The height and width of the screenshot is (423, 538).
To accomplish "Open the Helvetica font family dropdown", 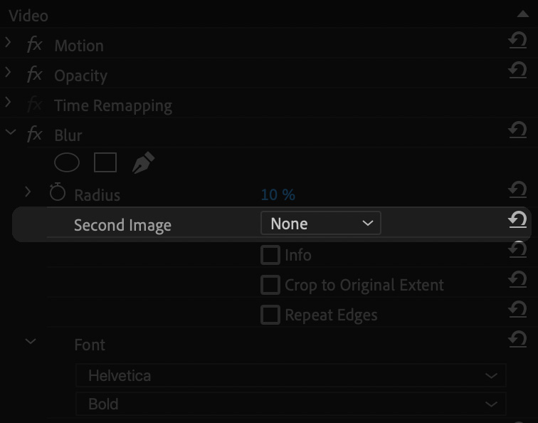I will tap(290, 375).
